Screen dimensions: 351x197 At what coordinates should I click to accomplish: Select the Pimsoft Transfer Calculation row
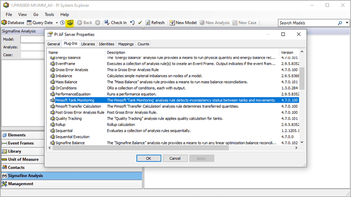pos(173,106)
